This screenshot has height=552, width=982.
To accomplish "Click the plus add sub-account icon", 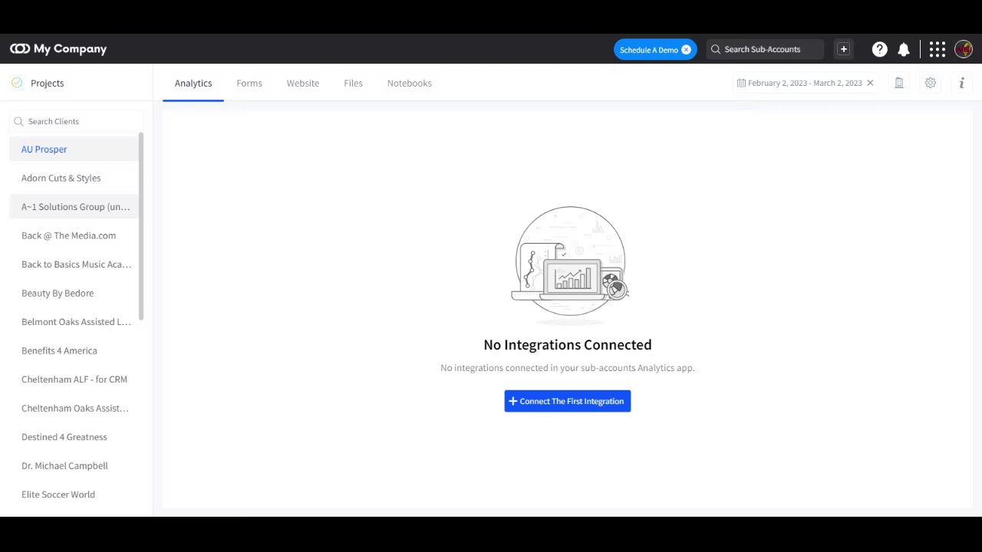I will tap(843, 49).
